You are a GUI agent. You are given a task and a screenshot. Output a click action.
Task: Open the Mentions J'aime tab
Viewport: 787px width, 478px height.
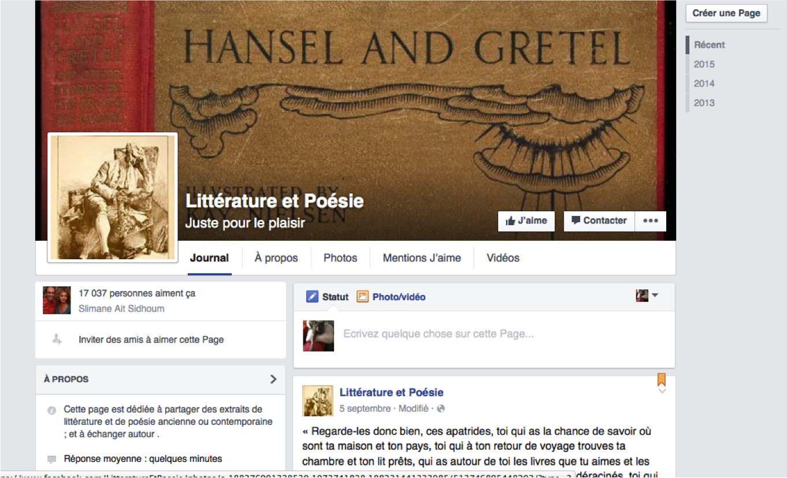coord(422,258)
